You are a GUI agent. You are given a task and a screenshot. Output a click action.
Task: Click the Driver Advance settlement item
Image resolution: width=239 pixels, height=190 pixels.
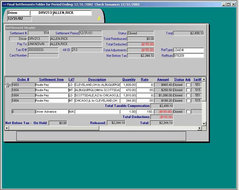coord(51,112)
